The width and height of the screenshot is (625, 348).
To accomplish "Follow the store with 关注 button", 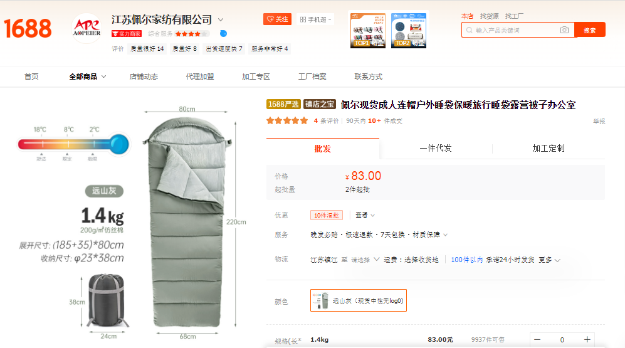I will click(277, 19).
